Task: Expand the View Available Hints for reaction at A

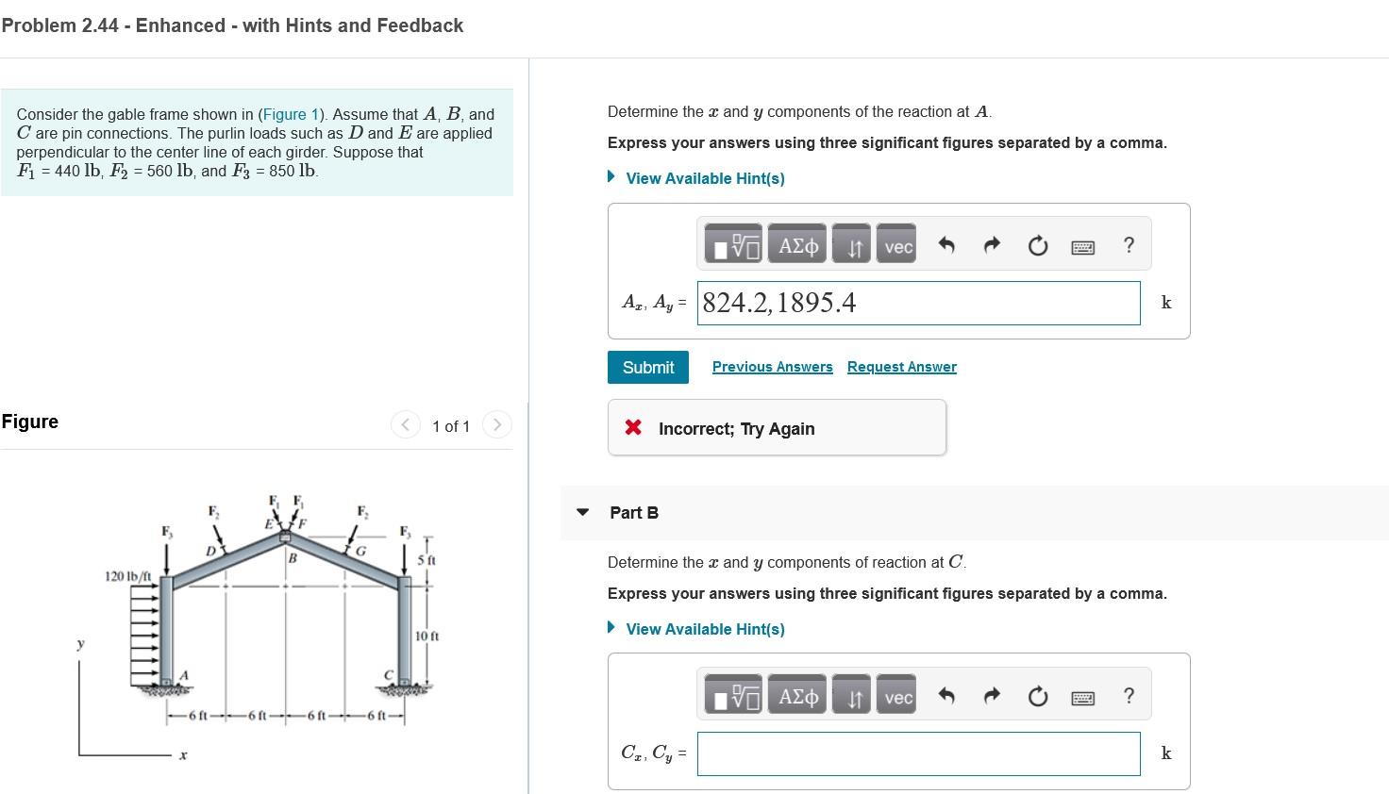Action: [x=705, y=178]
